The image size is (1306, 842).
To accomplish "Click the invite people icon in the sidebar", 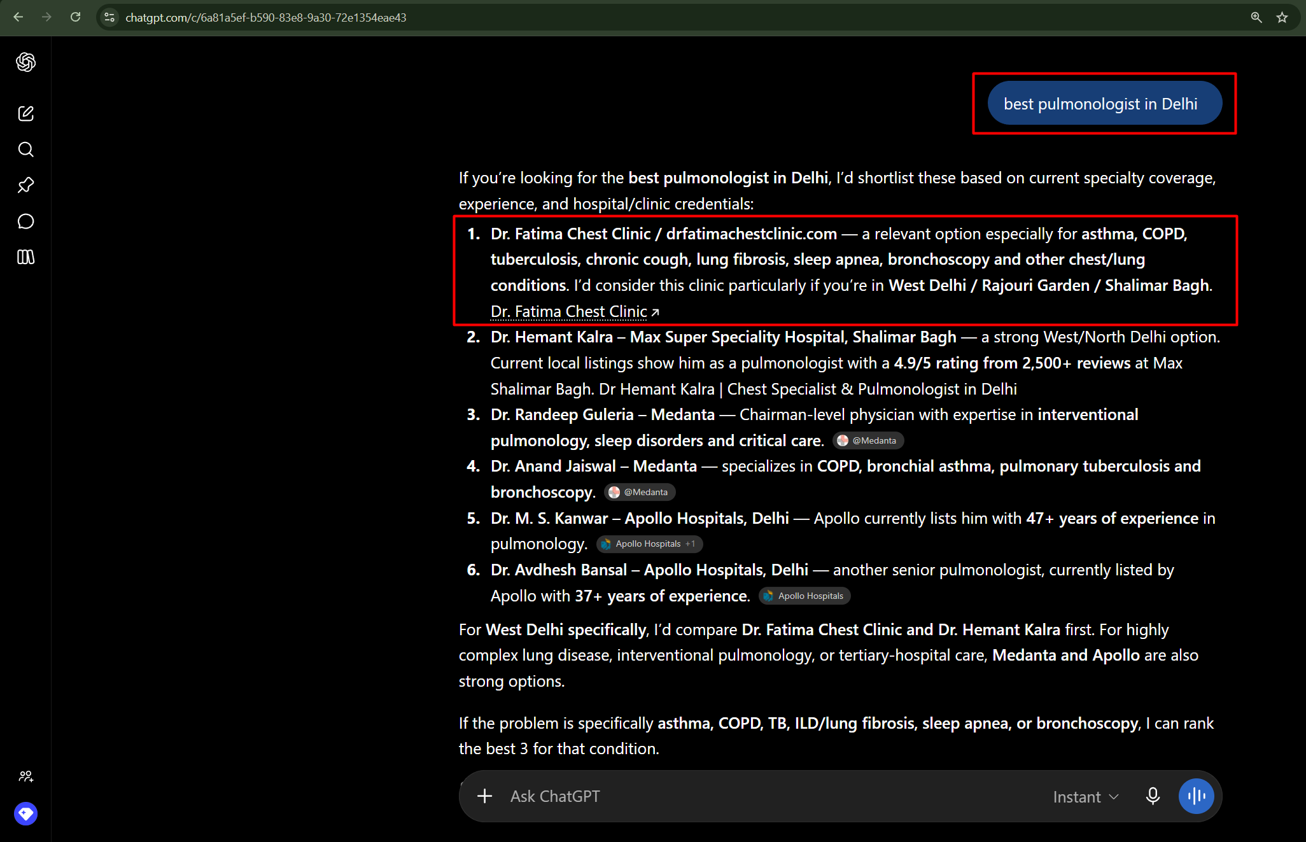I will 25,776.
